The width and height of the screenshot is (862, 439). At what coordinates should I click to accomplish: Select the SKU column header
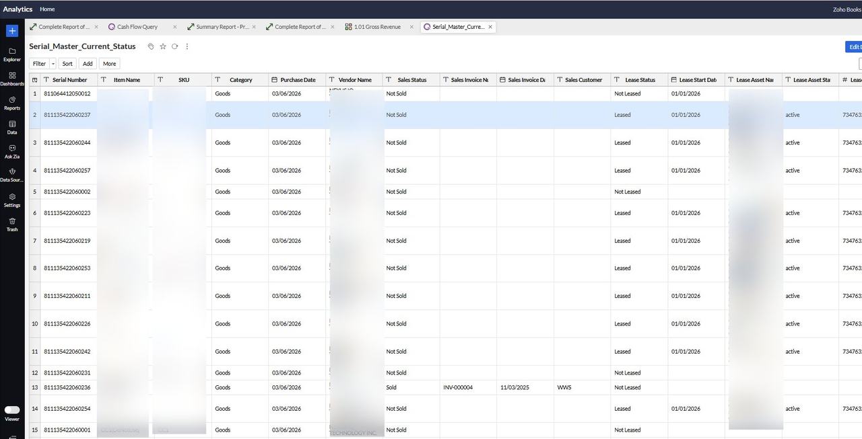pos(183,79)
